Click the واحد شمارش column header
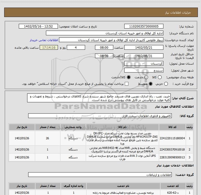Screen dimensions: 201x195 pos(73,127)
